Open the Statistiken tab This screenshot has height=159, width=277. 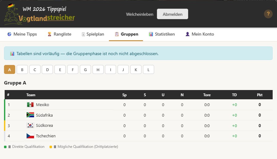tap(162, 34)
